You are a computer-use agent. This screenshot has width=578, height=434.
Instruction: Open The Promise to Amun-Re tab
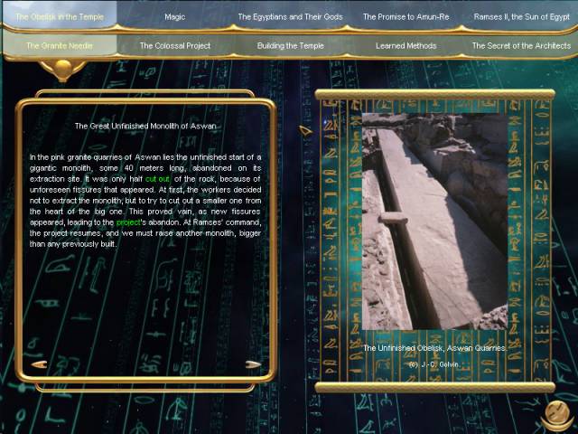point(406,16)
